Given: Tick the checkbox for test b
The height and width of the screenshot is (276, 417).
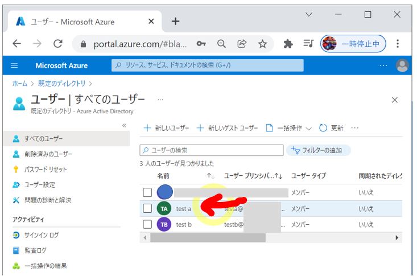Looking at the screenshot, I should [x=147, y=224].
